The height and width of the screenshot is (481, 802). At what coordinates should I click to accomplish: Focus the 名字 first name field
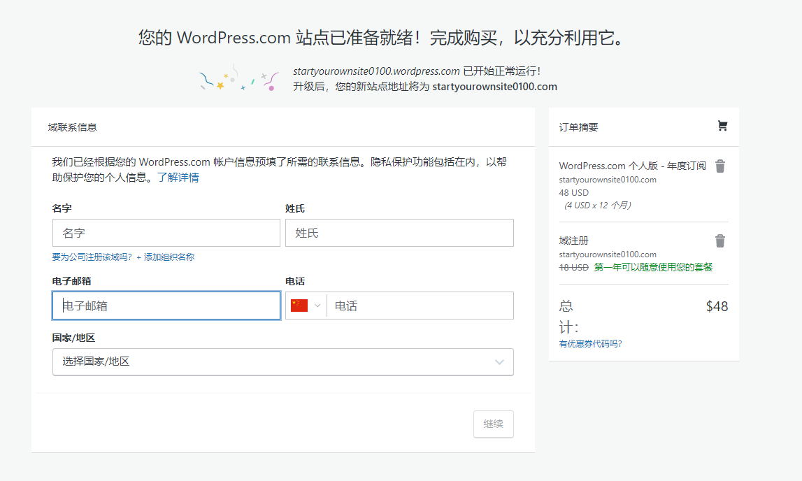click(x=166, y=233)
